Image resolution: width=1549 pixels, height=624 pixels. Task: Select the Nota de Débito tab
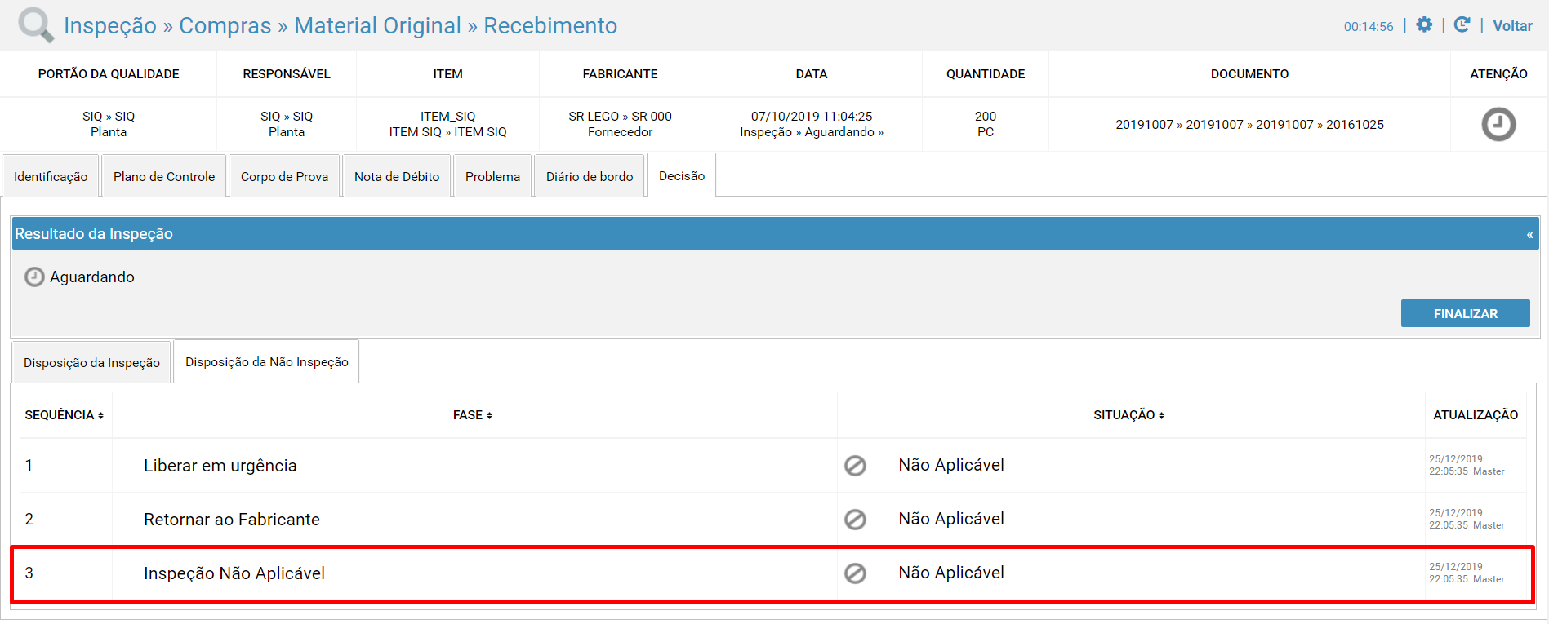(397, 176)
